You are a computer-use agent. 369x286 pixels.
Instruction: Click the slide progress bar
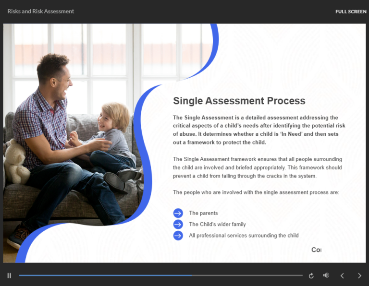(x=160, y=275)
